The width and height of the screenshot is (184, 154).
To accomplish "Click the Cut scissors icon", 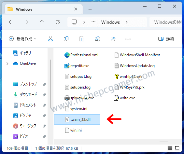I will point(50,39).
